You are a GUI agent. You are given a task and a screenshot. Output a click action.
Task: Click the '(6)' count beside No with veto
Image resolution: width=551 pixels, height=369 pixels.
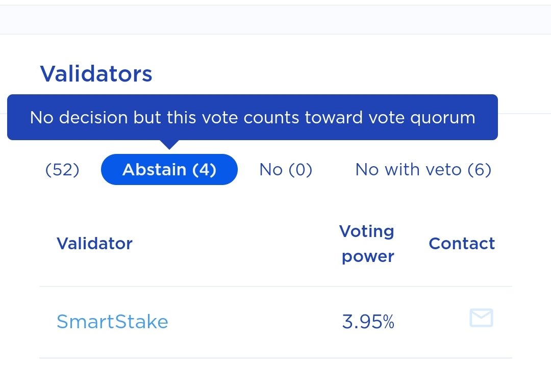click(x=479, y=169)
